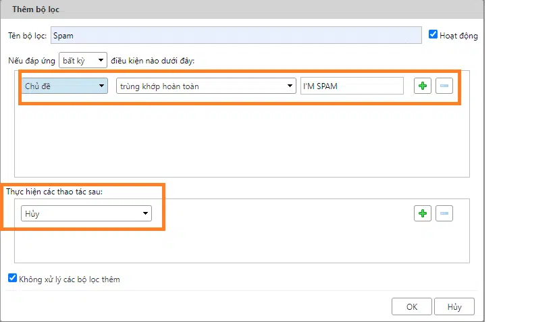Confirm the filter with the OK button
553x322 pixels.
(412, 306)
